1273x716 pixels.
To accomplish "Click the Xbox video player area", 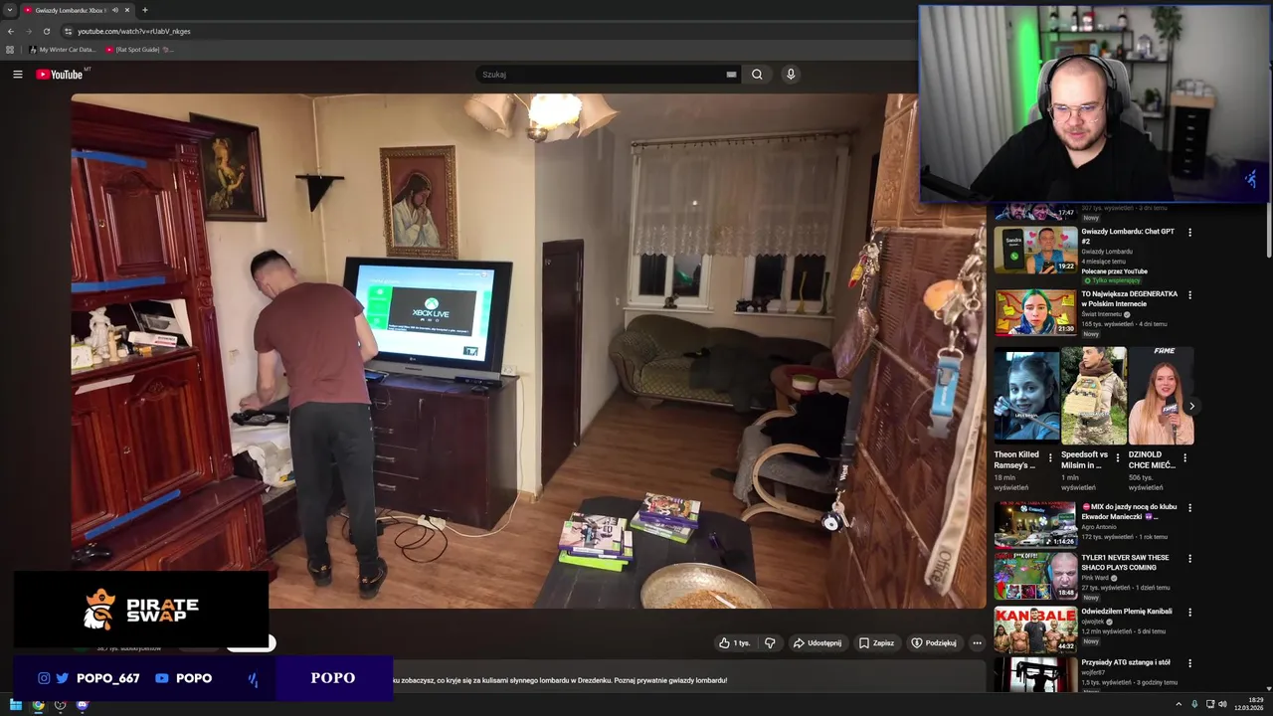I will tap(529, 350).
